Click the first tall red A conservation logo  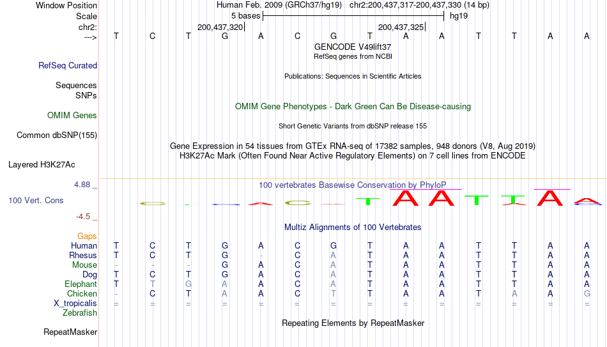tap(406, 198)
